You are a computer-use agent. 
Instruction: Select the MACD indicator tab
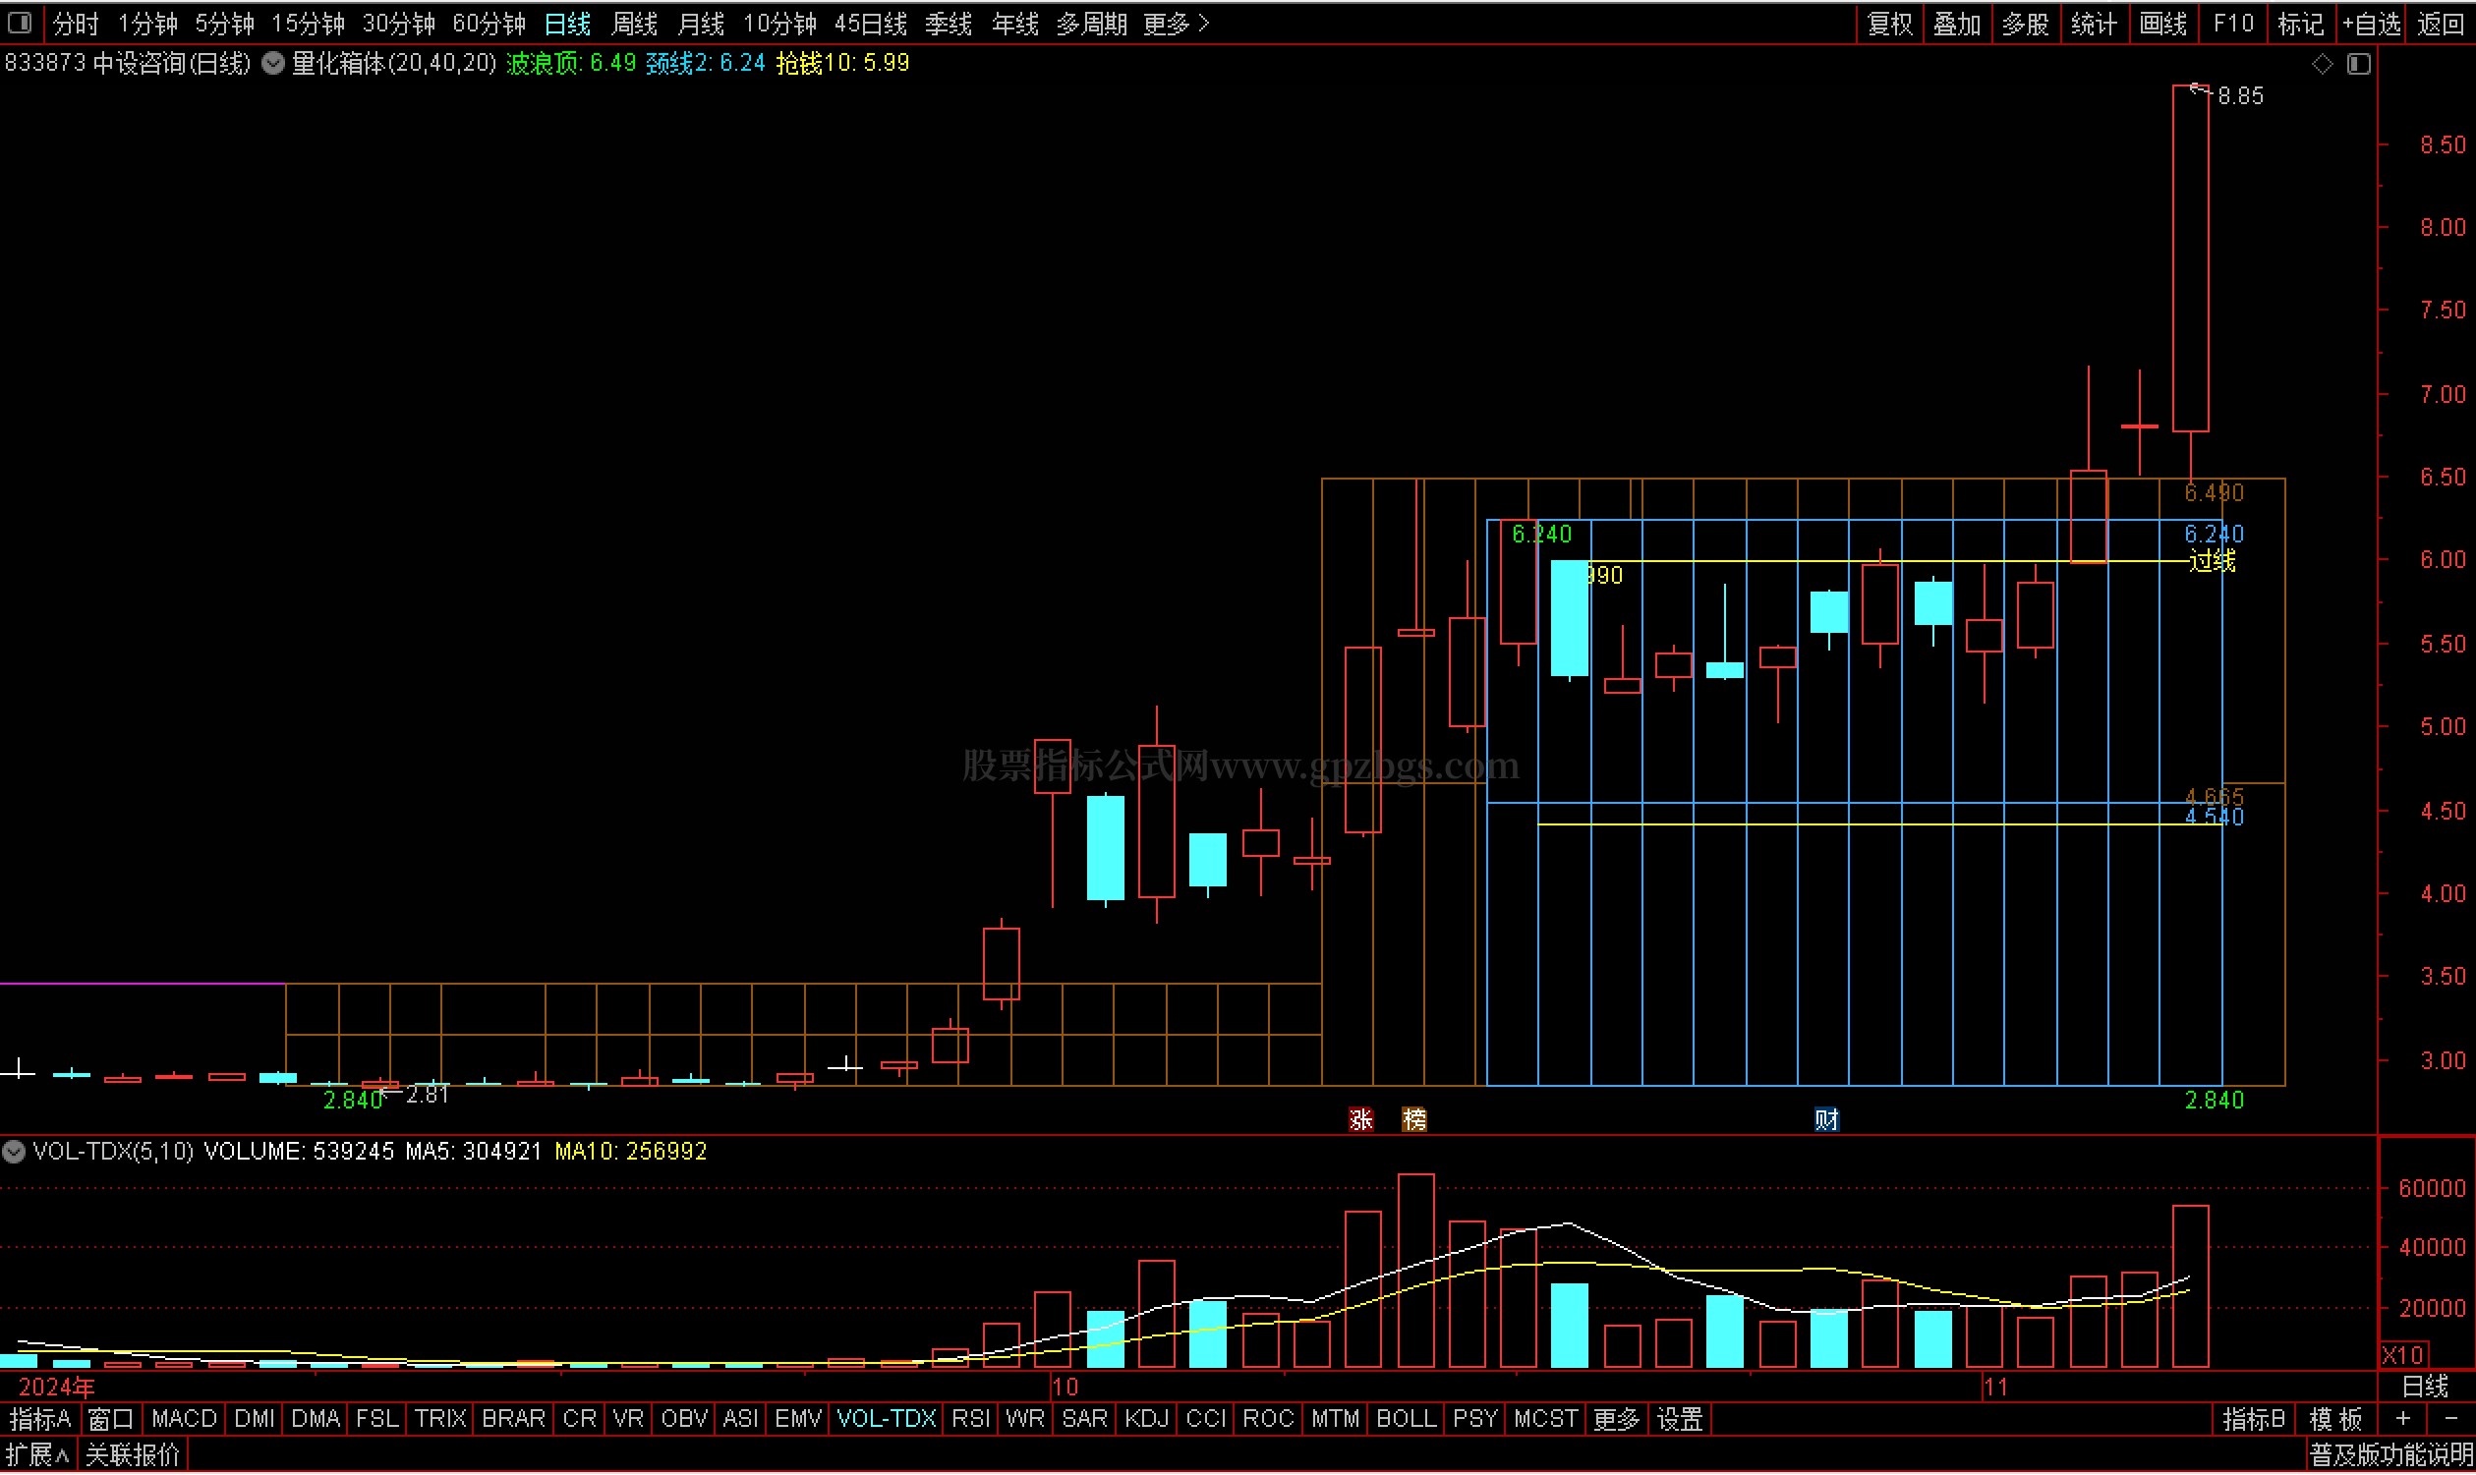(x=184, y=1419)
